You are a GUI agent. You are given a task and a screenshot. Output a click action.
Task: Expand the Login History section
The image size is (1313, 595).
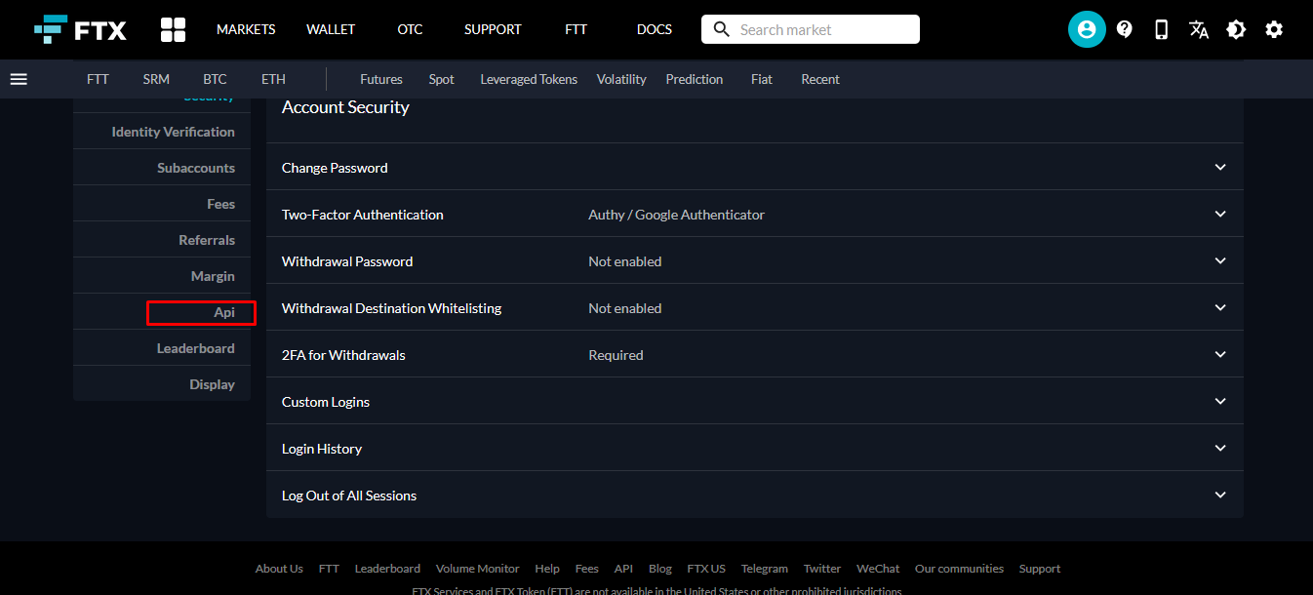pyautogui.click(x=1219, y=449)
